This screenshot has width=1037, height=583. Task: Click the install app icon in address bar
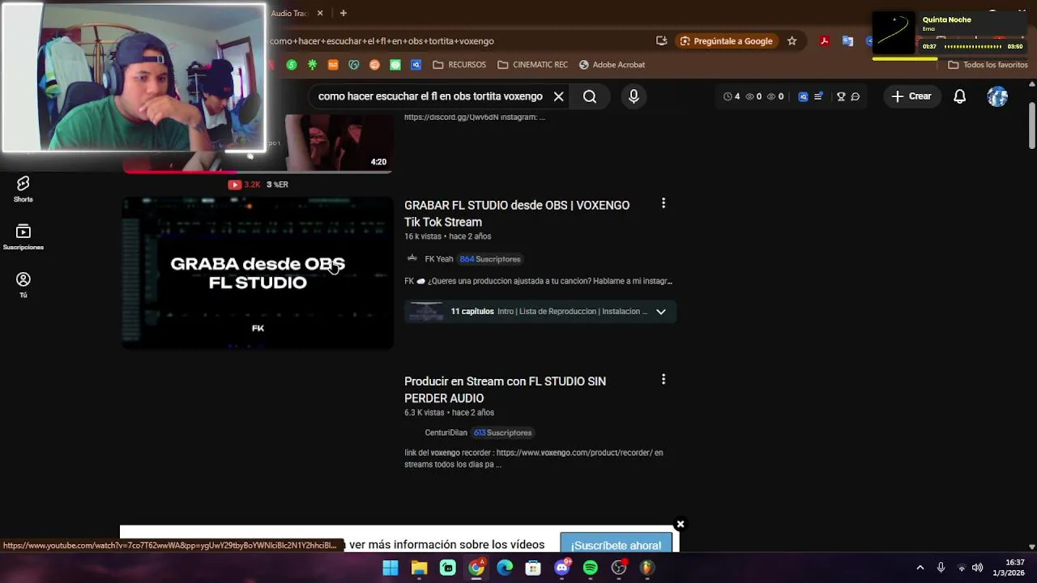[662, 41]
